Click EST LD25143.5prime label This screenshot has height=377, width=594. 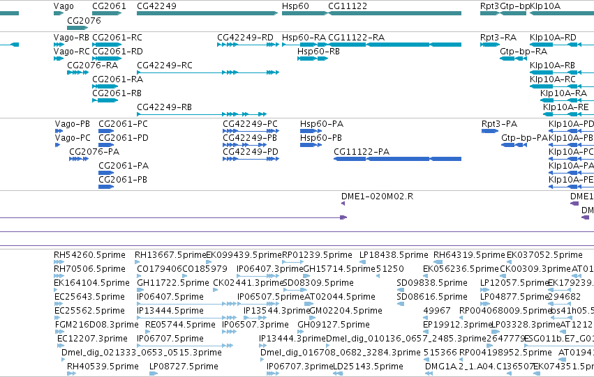pyautogui.click(x=368, y=367)
